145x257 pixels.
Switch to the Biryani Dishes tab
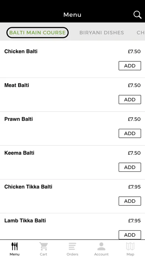(x=102, y=32)
